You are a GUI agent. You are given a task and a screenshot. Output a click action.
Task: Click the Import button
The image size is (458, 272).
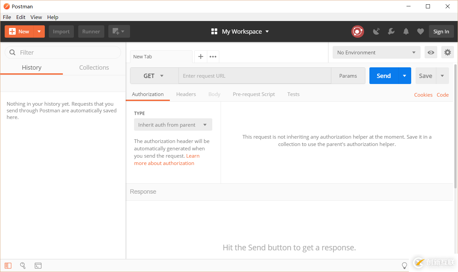(x=61, y=32)
